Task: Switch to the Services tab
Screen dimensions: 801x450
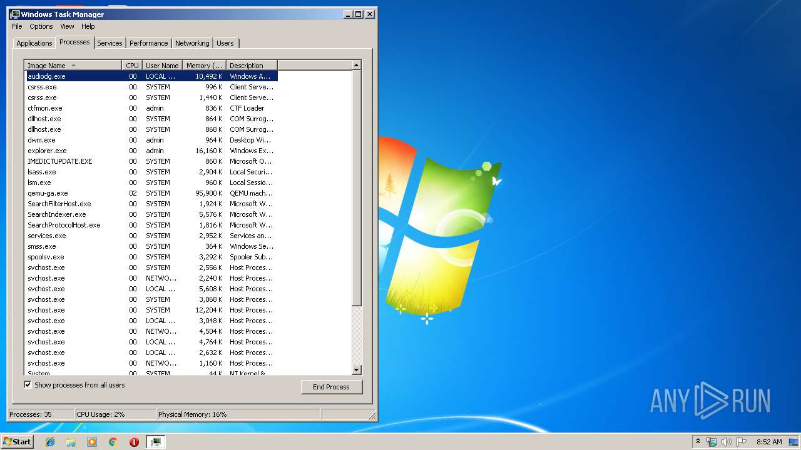Action: coord(110,43)
